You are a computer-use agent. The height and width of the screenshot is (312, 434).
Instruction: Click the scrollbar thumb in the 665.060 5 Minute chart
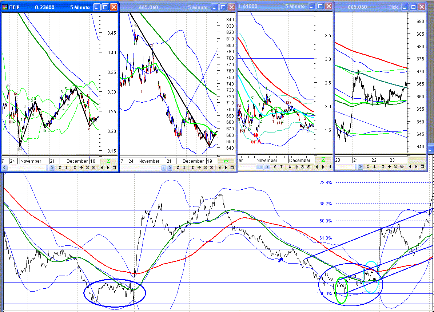(x=164, y=167)
